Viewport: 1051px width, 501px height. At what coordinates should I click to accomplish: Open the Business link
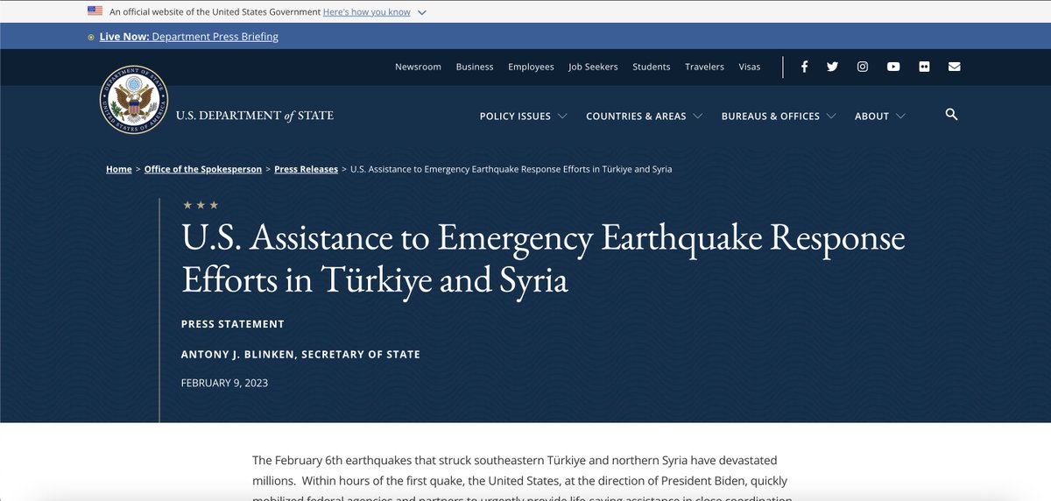click(x=475, y=67)
